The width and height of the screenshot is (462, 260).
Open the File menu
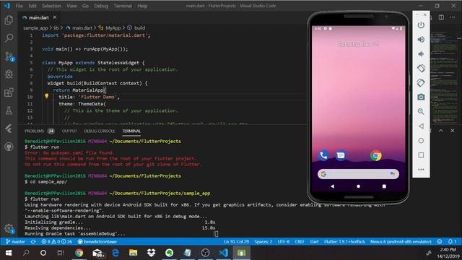point(19,6)
